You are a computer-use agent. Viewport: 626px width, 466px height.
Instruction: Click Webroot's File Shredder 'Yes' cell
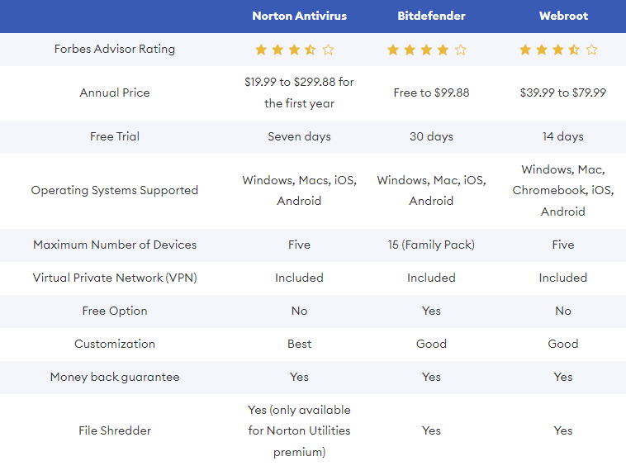(x=563, y=430)
